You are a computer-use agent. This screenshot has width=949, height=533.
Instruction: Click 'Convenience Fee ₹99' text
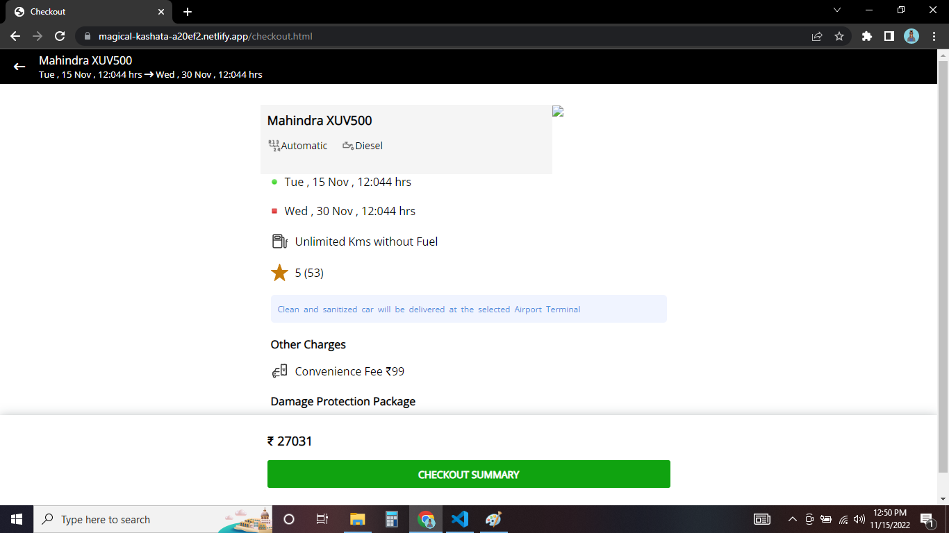click(349, 371)
